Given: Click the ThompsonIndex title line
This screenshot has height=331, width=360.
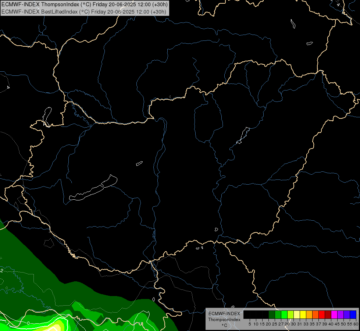Looking at the screenshot, I should pyautogui.click(x=85, y=4).
